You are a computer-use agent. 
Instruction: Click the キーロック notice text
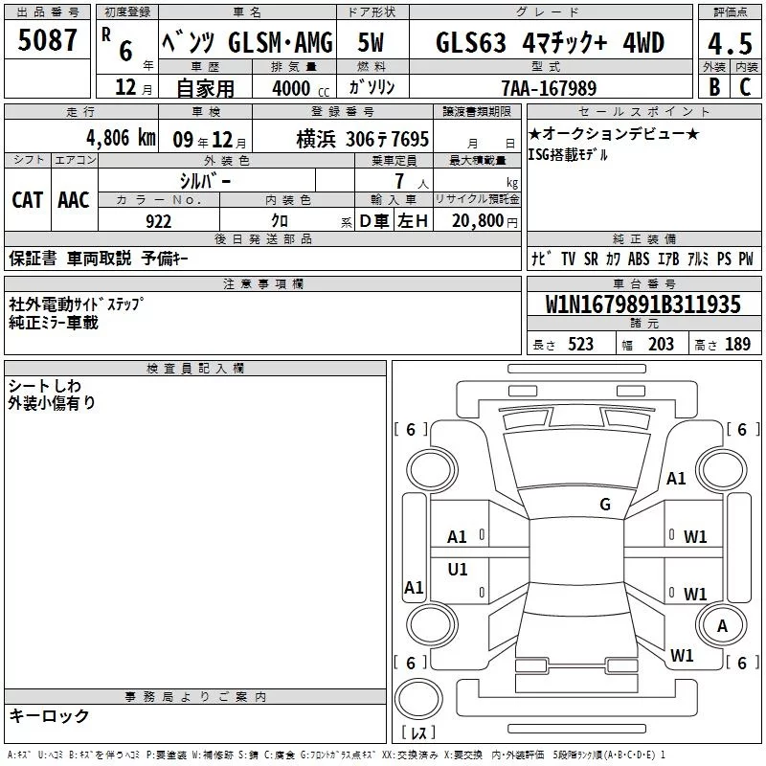click(x=49, y=715)
